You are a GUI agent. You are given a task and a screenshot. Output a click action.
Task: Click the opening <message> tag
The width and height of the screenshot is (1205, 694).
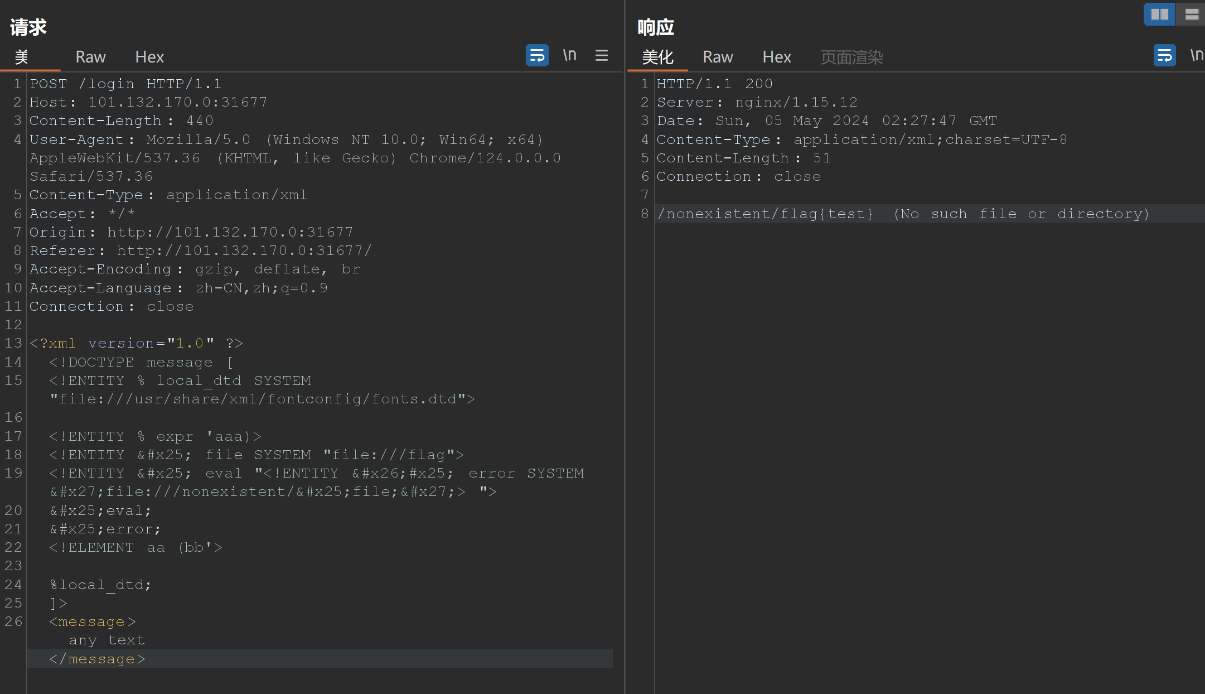93,621
